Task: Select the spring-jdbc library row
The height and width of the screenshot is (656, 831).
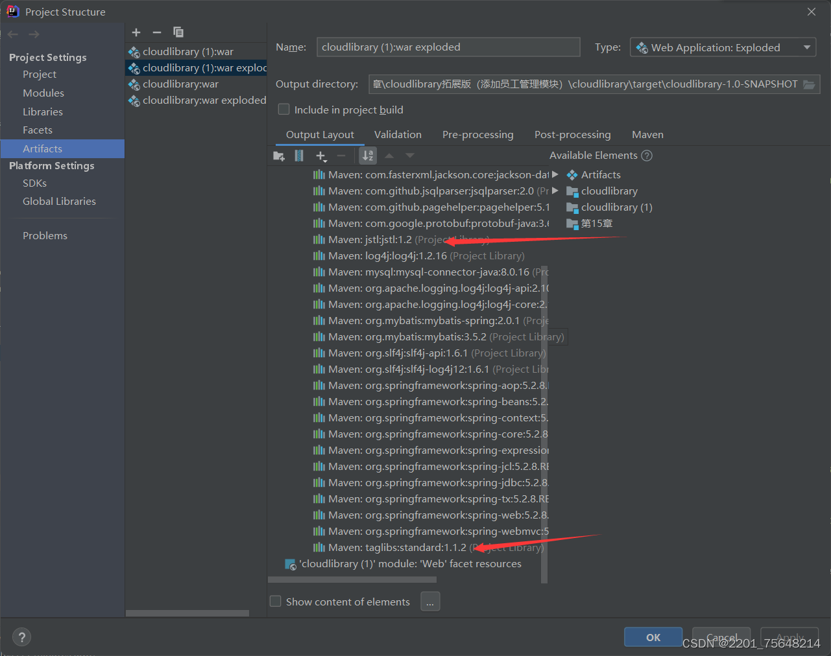Action: click(x=430, y=483)
